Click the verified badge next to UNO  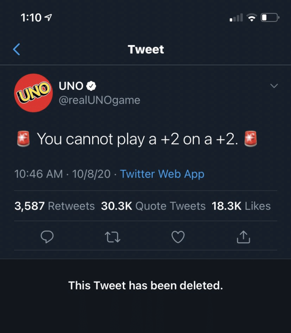(92, 86)
